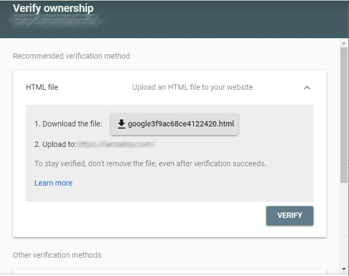Click the vertical scrollbar thumb

coord(344,115)
